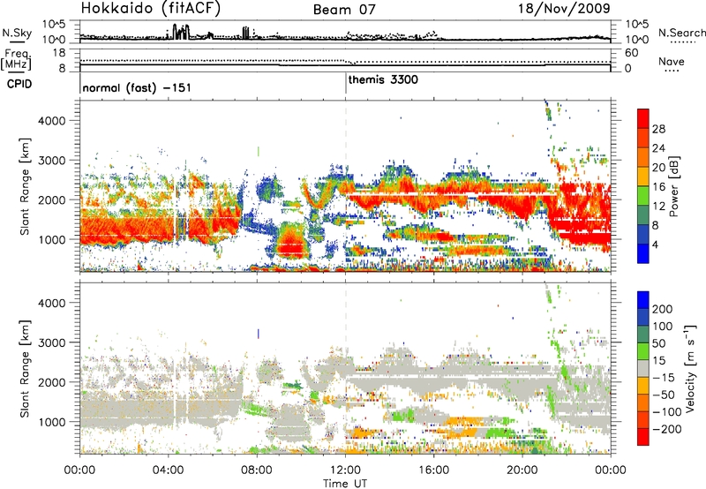
Task: Click the '-100' velocity colorbar tick label
Action: coord(667,411)
